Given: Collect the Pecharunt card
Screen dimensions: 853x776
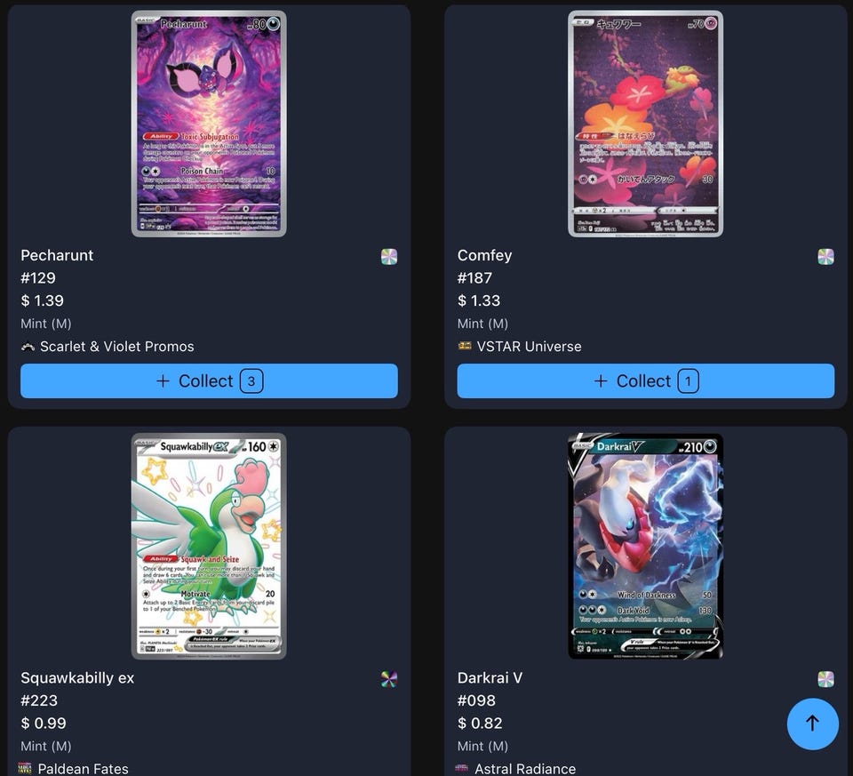Looking at the screenshot, I should [209, 381].
